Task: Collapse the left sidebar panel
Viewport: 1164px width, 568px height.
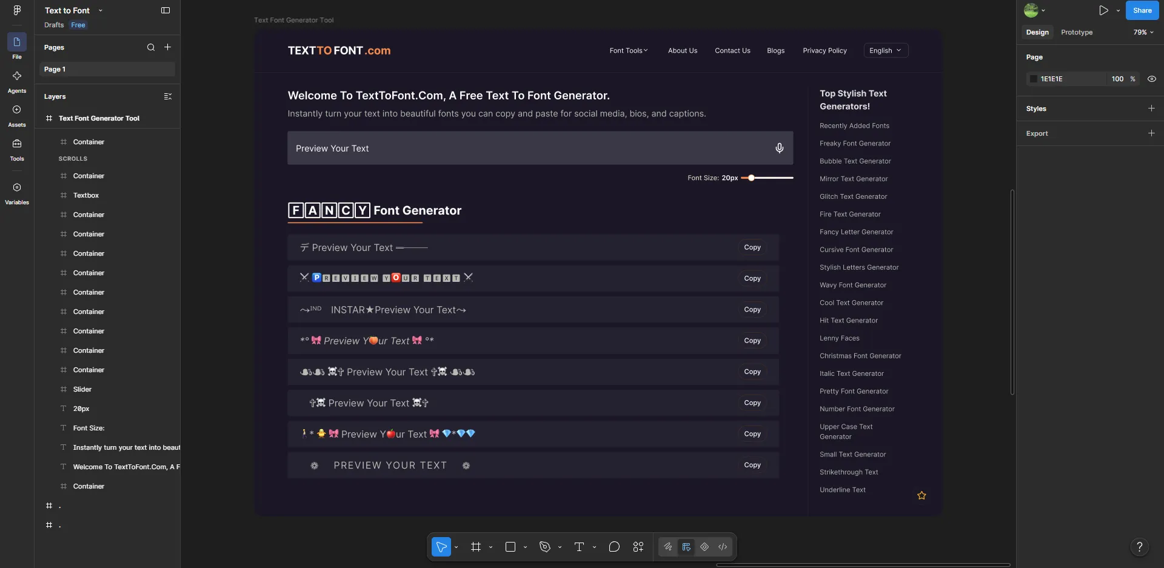Action: (166, 10)
